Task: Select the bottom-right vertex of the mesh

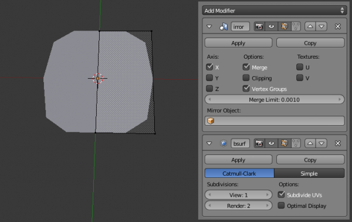Action: click(155, 133)
